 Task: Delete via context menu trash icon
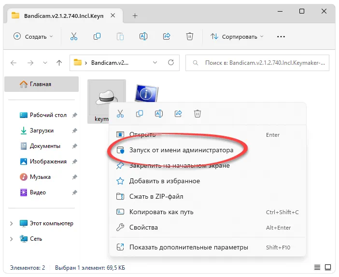[x=198, y=114]
